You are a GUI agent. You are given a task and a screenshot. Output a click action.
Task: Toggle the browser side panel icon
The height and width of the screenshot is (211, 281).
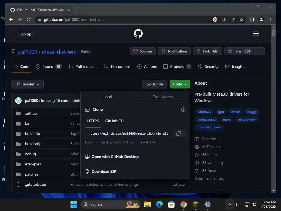pyautogui.click(x=252, y=20)
